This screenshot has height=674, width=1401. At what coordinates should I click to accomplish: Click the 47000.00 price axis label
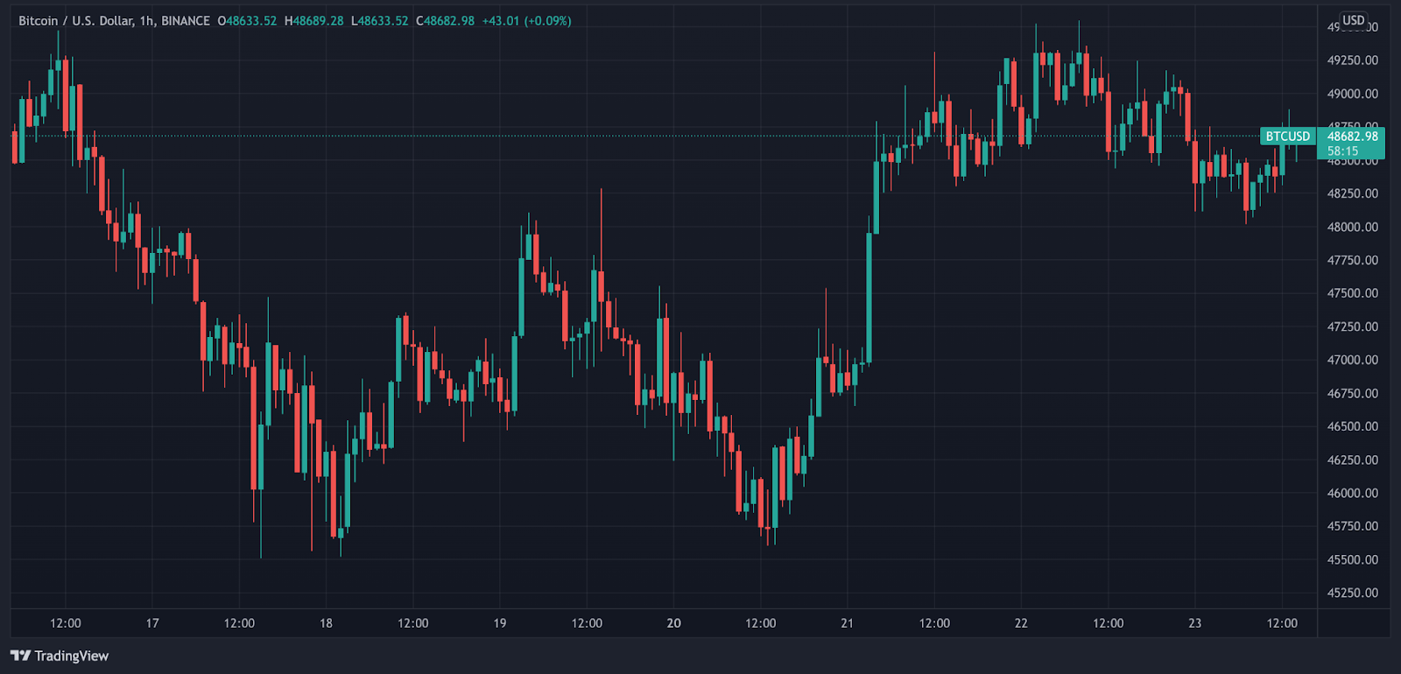coord(1353,360)
